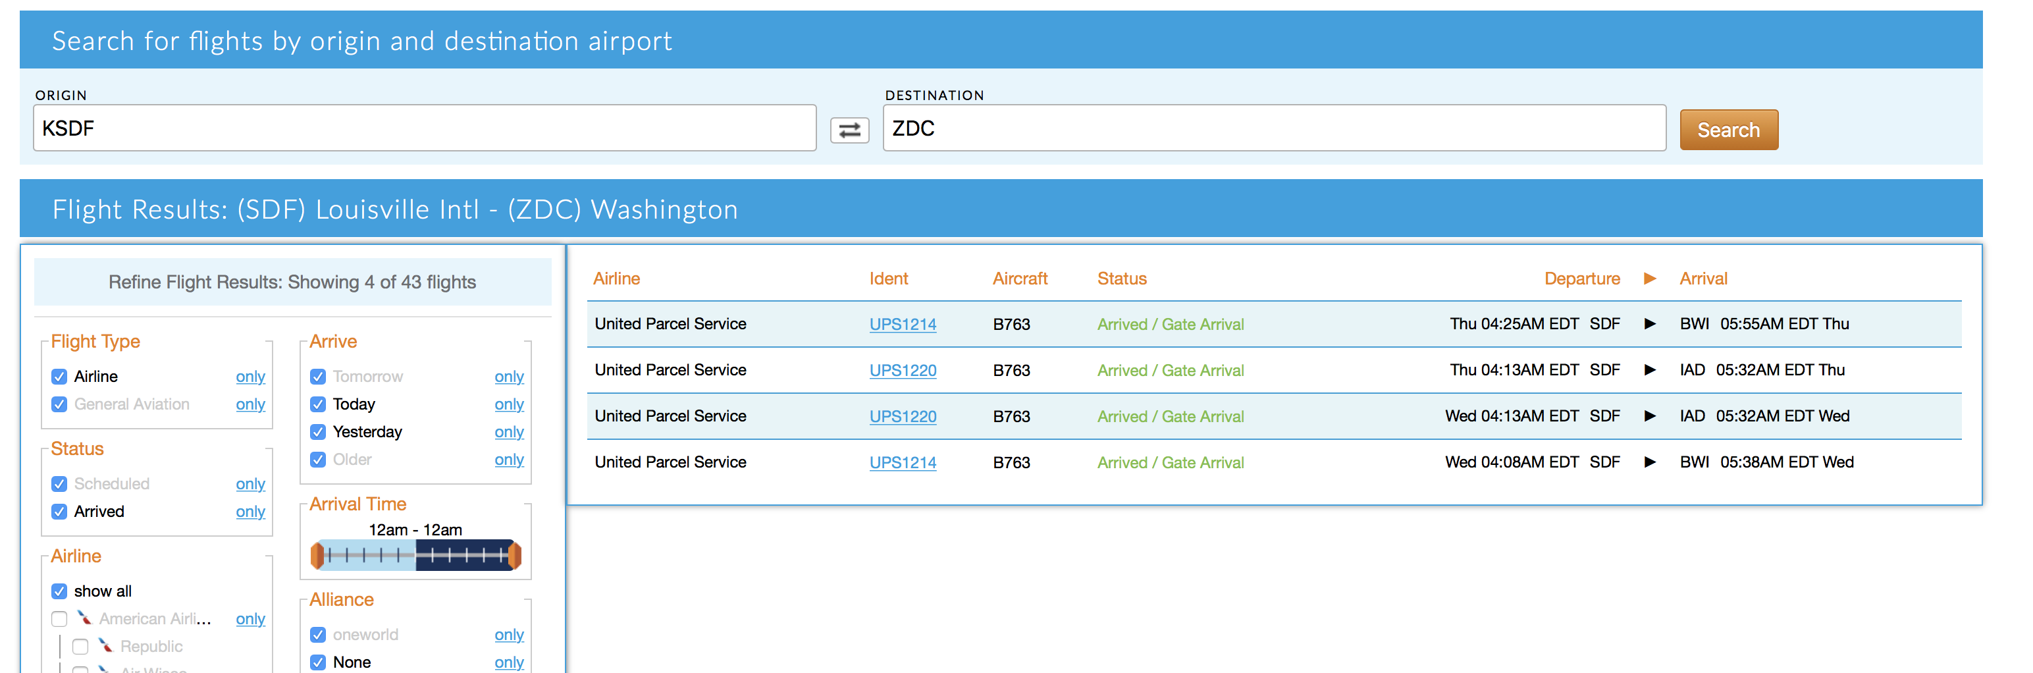This screenshot has height=673, width=2033.
Task: Sort results by Aircraft column header
Action: pos(1019,279)
